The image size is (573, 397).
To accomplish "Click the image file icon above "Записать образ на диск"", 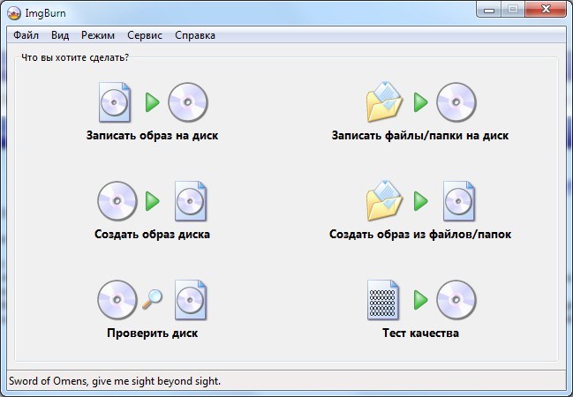I will coord(115,102).
